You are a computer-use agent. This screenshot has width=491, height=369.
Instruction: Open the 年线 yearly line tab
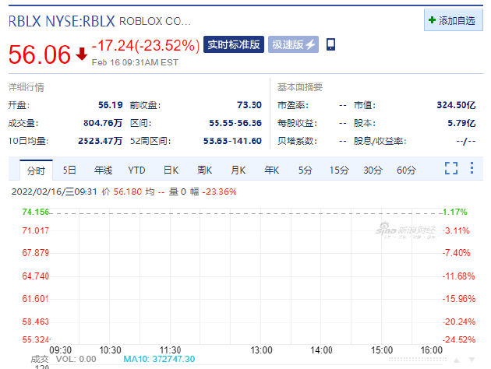(104, 170)
